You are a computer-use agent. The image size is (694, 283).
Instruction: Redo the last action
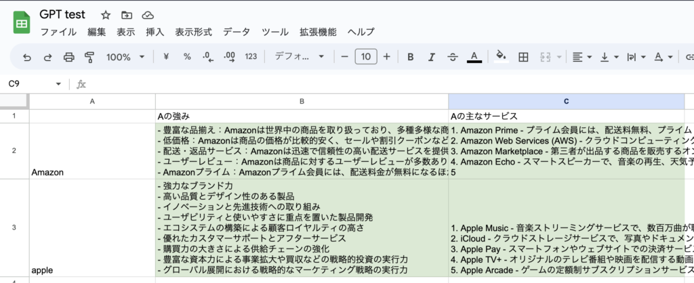pyautogui.click(x=48, y=57)
